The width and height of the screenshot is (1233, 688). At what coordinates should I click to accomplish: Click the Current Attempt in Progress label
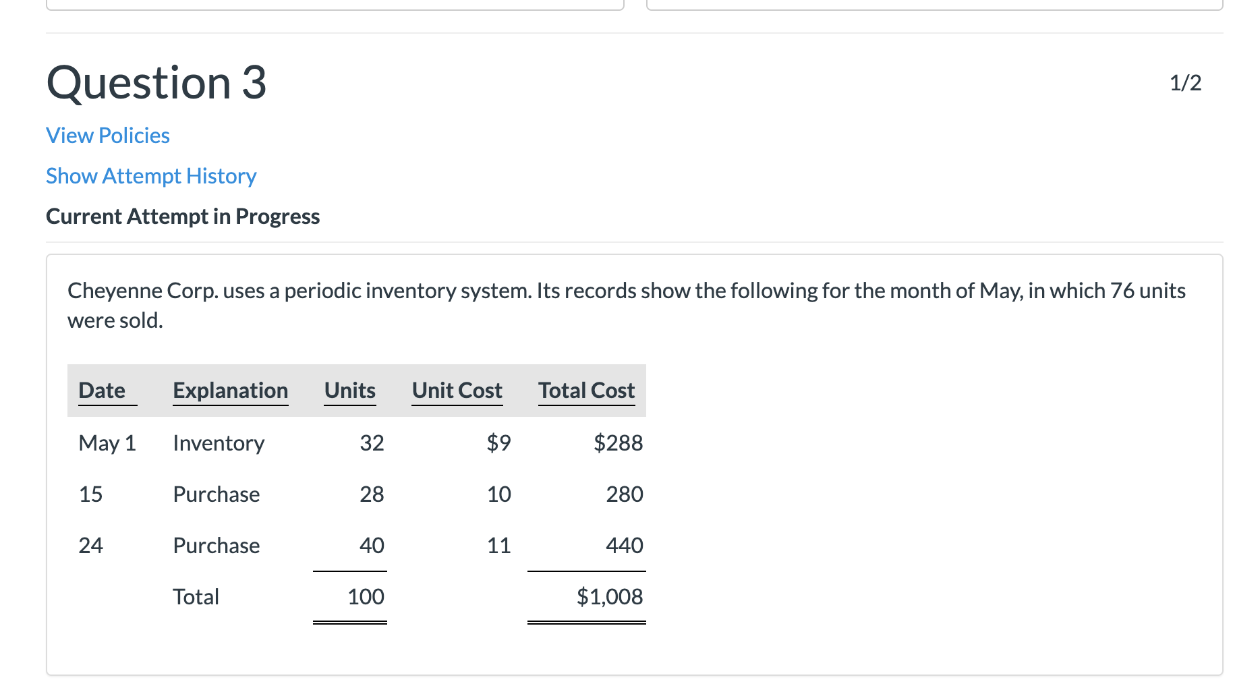coord(183,216)
